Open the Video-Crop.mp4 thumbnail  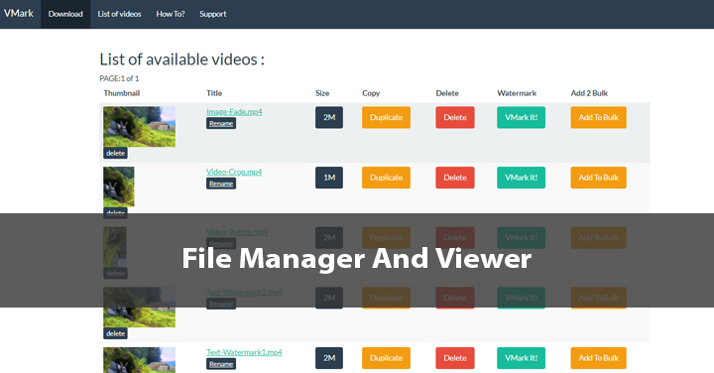point(119,186)
